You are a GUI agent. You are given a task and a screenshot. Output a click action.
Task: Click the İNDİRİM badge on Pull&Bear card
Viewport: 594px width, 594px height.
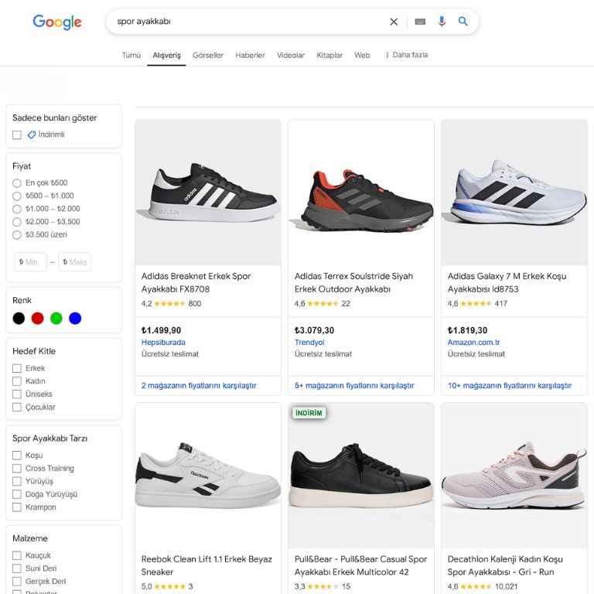tap(309, 412)
